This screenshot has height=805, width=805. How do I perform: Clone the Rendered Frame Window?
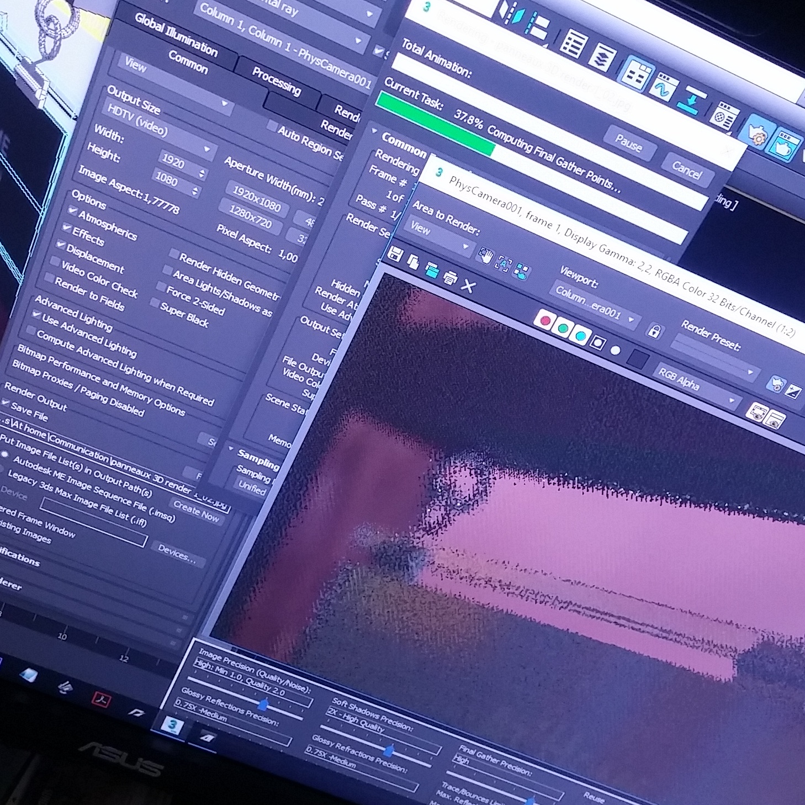pos(432,270)
